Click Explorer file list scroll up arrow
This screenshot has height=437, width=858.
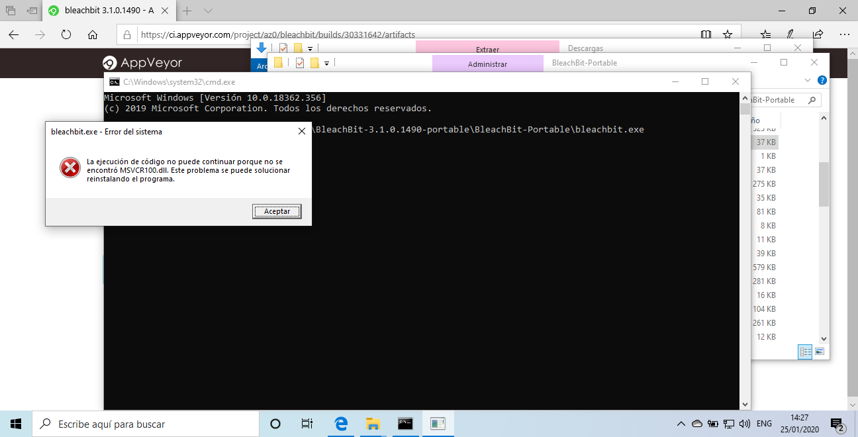pos(824,118)
